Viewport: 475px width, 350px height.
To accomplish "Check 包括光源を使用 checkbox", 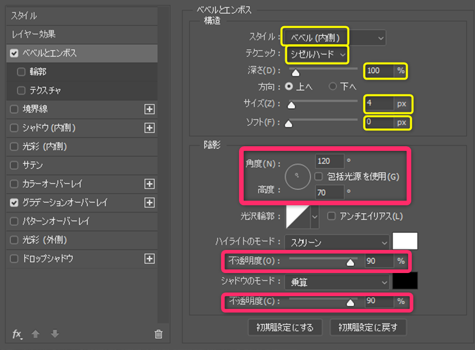I will pos(318,177).
